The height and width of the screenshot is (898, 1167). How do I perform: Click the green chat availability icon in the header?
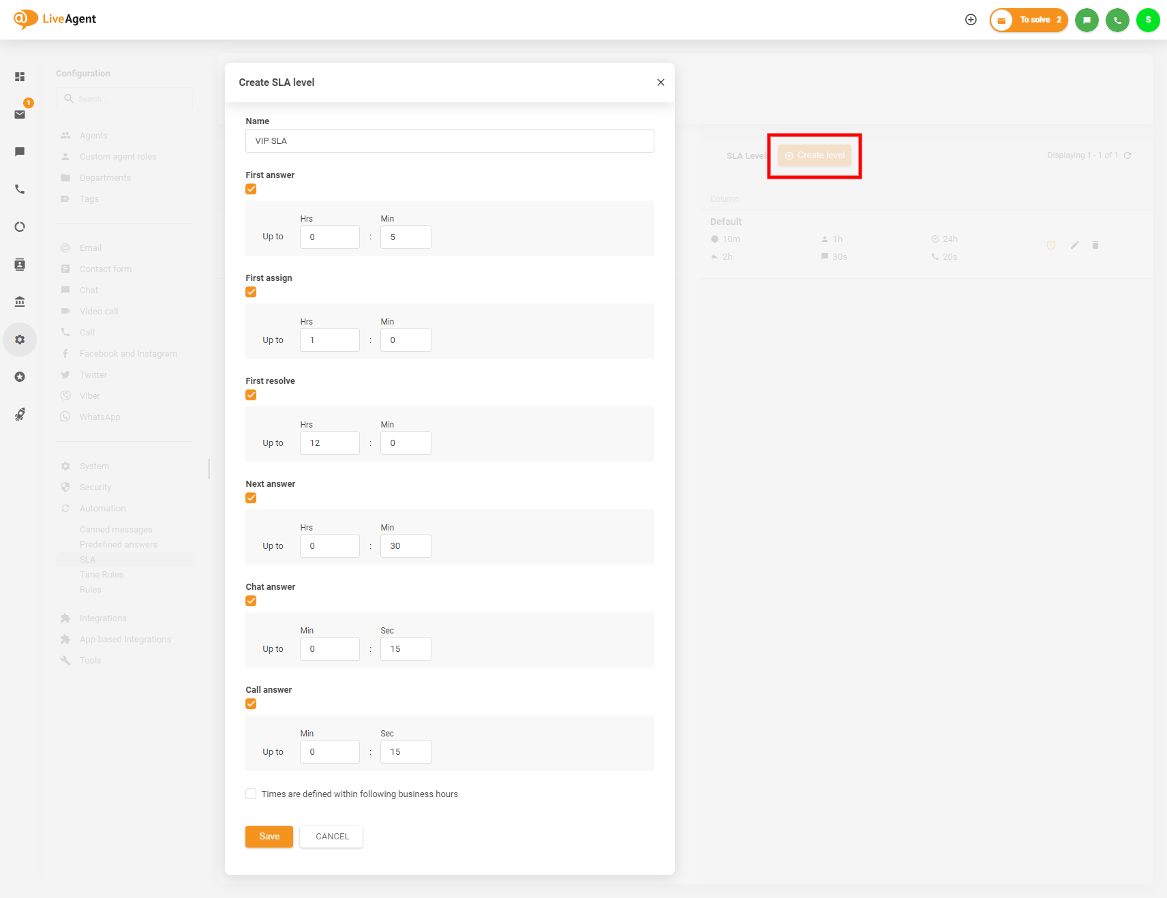pyautogui.click(x=1087, y=20)
